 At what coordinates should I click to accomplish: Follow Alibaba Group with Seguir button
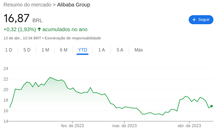tap(201, 20)
